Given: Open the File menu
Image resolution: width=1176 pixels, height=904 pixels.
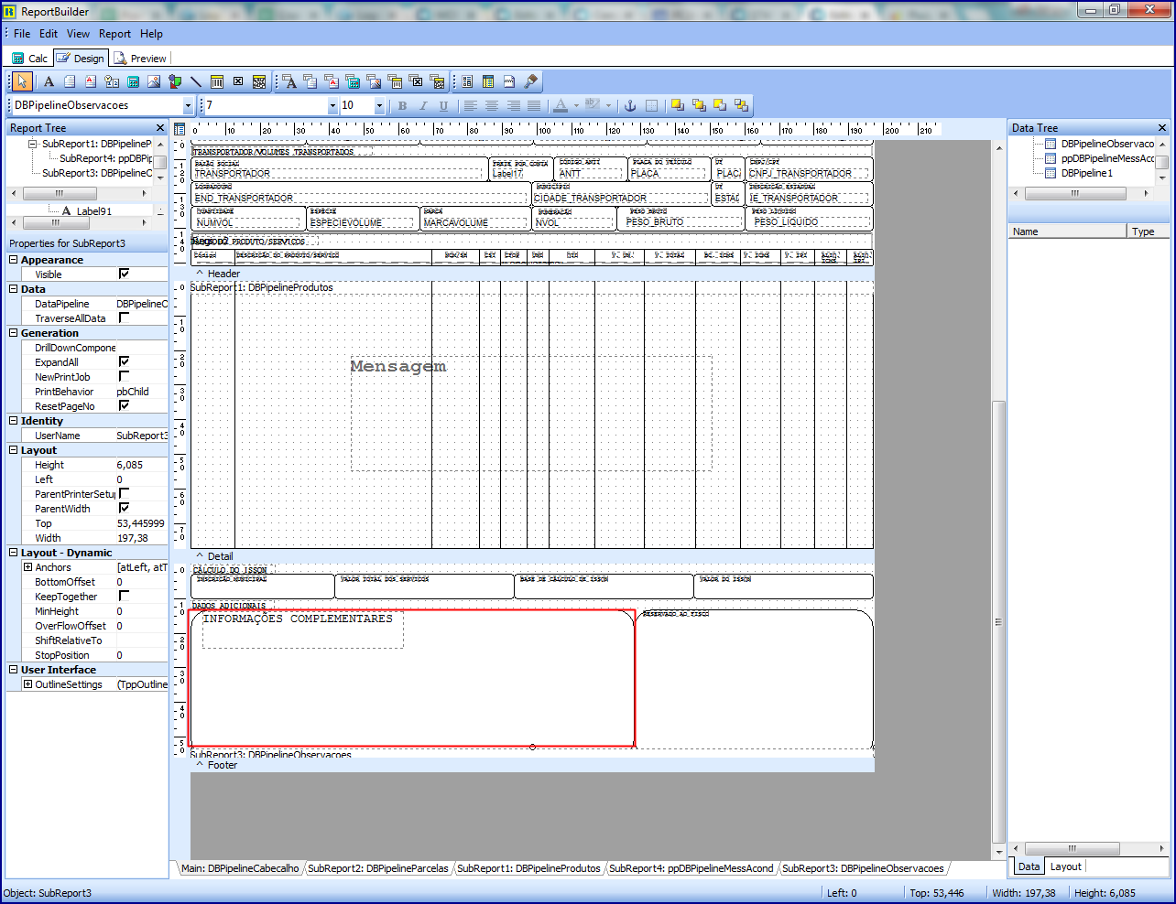Looking at the screenshot, I should 22,34.
